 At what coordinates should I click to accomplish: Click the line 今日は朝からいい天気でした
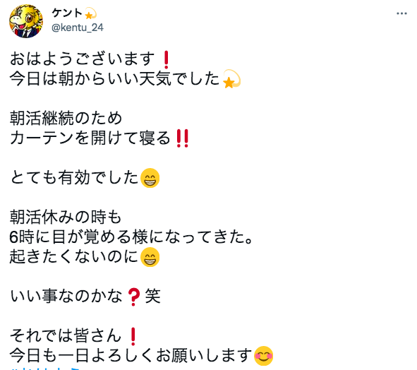pos(114,78)
